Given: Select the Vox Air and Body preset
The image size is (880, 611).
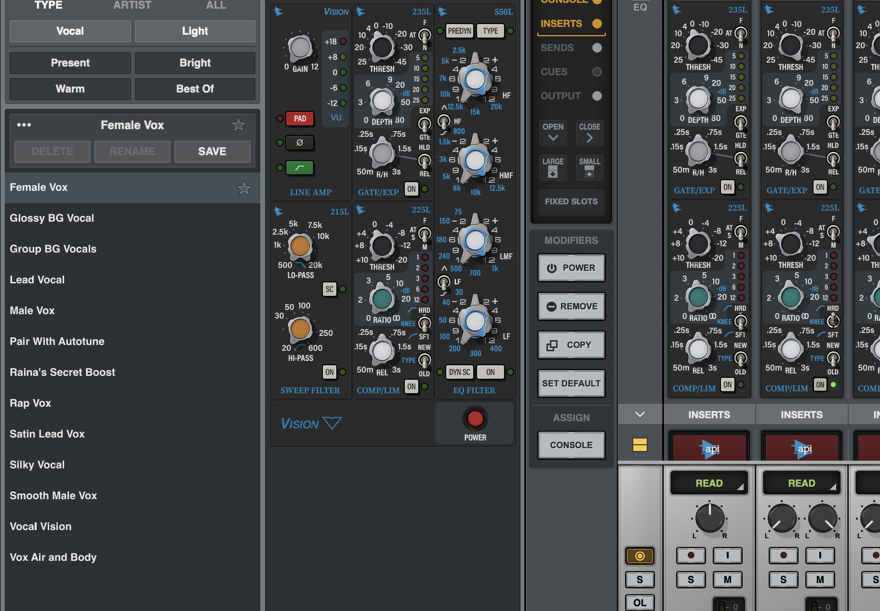Looking at the screenshot, I should click(133, 558).
